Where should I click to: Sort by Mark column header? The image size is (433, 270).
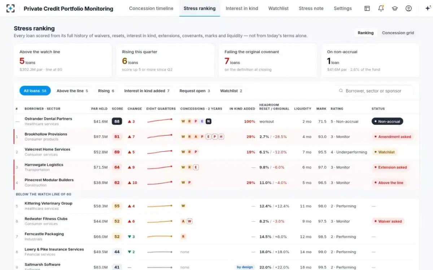(321, 109)
